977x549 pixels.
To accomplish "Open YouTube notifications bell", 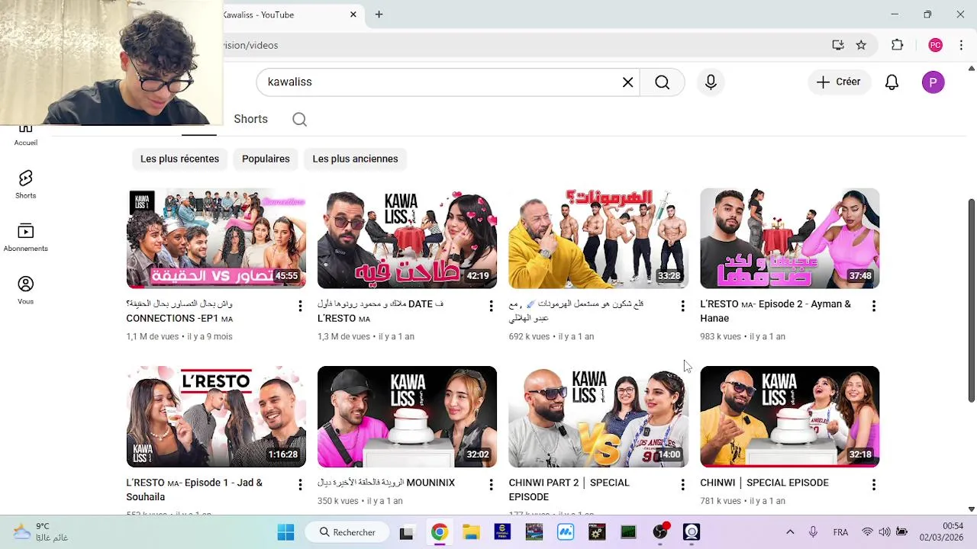I will [892, 82].
